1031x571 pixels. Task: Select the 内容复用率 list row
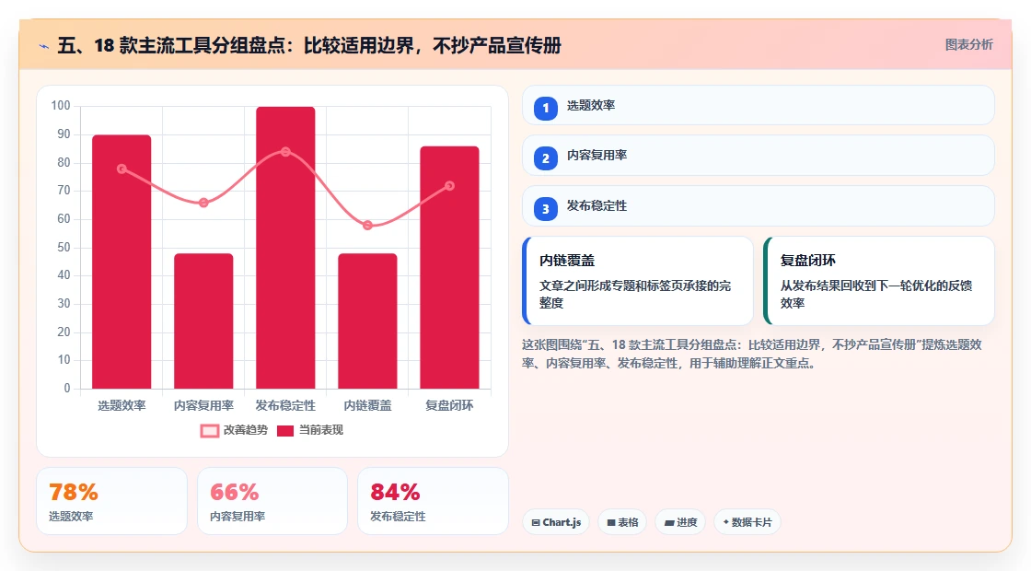point(759,156)
